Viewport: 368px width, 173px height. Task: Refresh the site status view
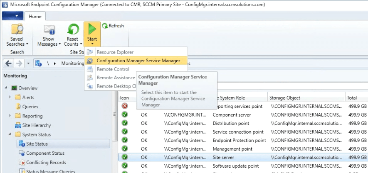pyautogui.click(x=113, y=26)
